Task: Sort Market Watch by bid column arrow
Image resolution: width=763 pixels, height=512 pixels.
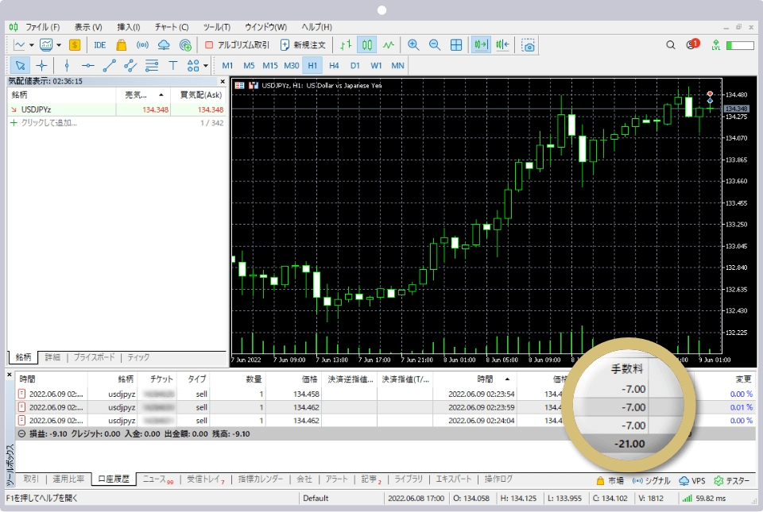Action: [161, 95]
